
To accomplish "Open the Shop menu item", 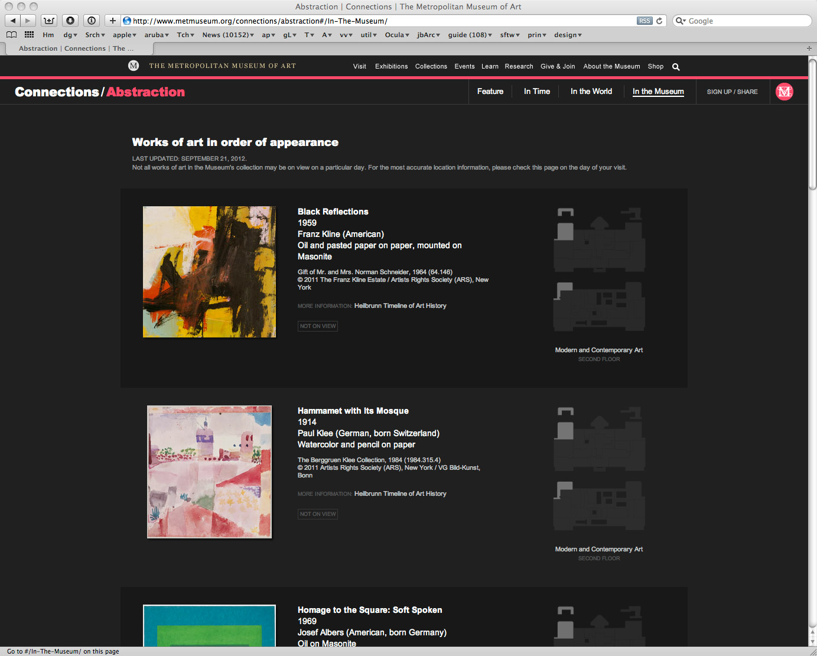I will [656, 66].
